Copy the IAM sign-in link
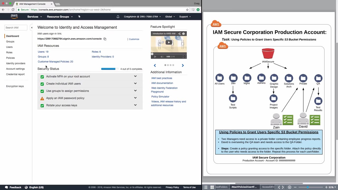Image resolution: width=338 pixels, height=190 pixels. 105,39
